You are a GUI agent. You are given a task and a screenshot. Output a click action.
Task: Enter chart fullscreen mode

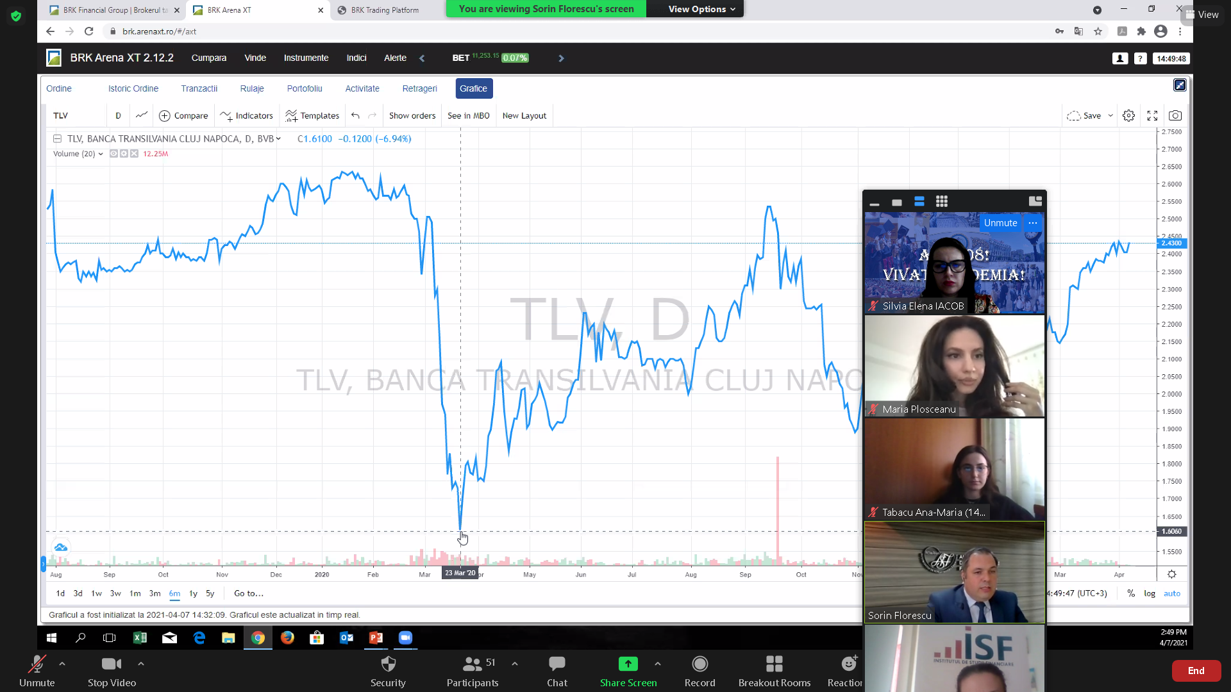1152,115
